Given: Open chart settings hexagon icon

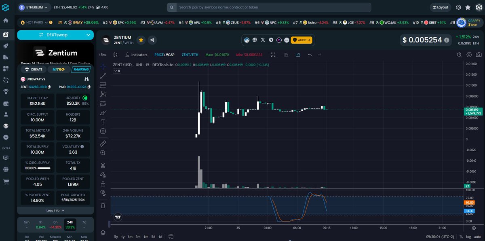Looking at the screenshot, I should coord(469,55).
